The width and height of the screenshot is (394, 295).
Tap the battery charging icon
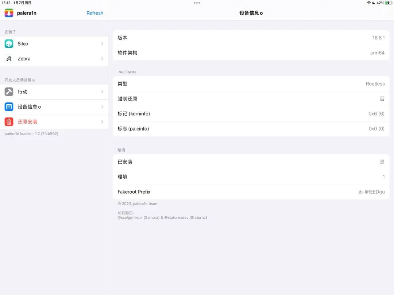click(389, 3)
